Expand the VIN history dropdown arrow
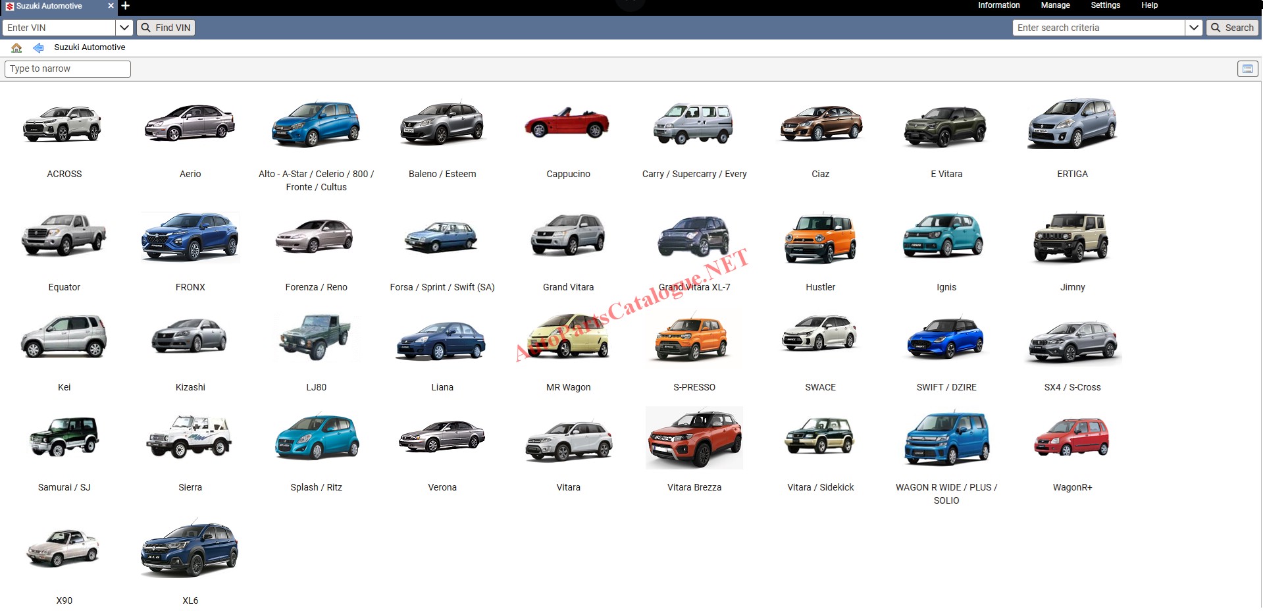The height and width of the screenshot is (611, 1263). pos(124,28)
